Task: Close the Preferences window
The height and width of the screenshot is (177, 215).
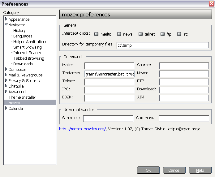Action: (x=212, y=4)
